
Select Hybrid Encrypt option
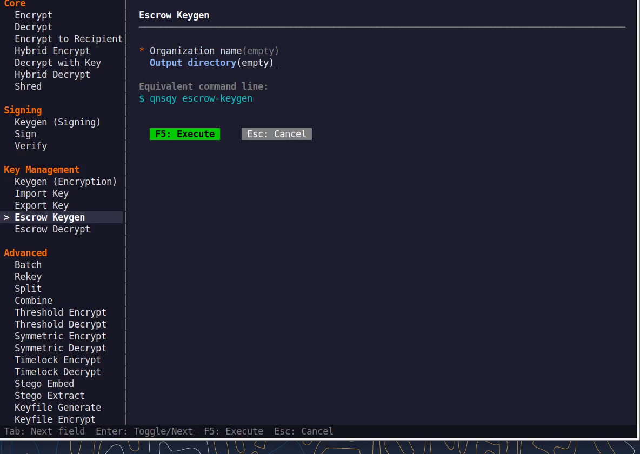point(52,51)
